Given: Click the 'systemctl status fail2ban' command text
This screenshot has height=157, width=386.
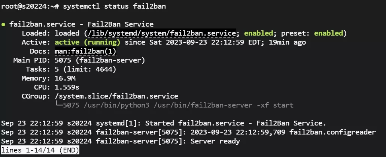Looking at the screenshot, I should (x=115, y=6).
